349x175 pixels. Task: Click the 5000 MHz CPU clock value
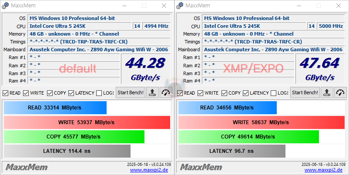(x=331, y=26)
